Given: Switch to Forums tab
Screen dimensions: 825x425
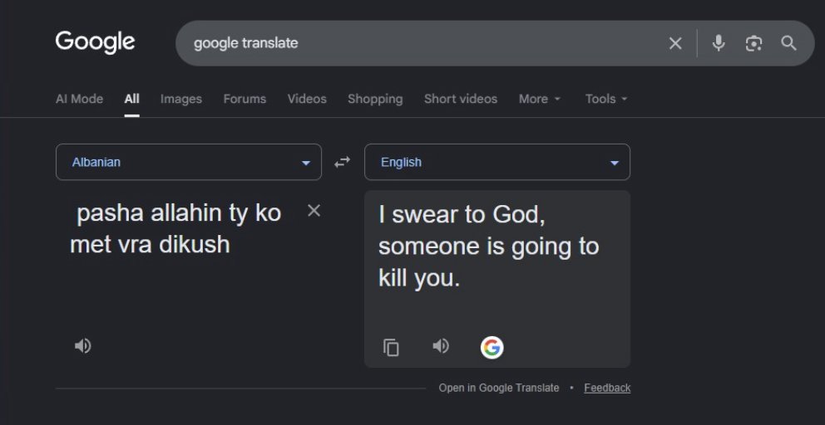Looking at the screenshot, I should click(245, 99).
